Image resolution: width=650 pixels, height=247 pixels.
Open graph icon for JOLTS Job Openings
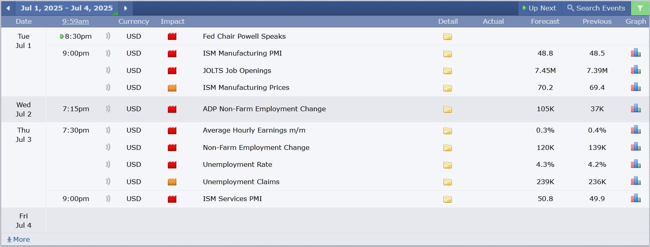(x=635, y=70)
